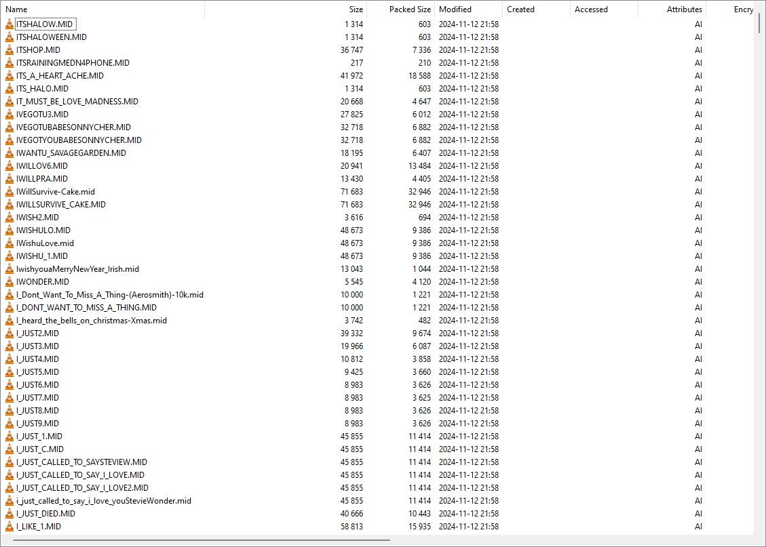Click the icon of IWILLOV6.MID
Screen dimensions: 766x547
tap(9, 166)
